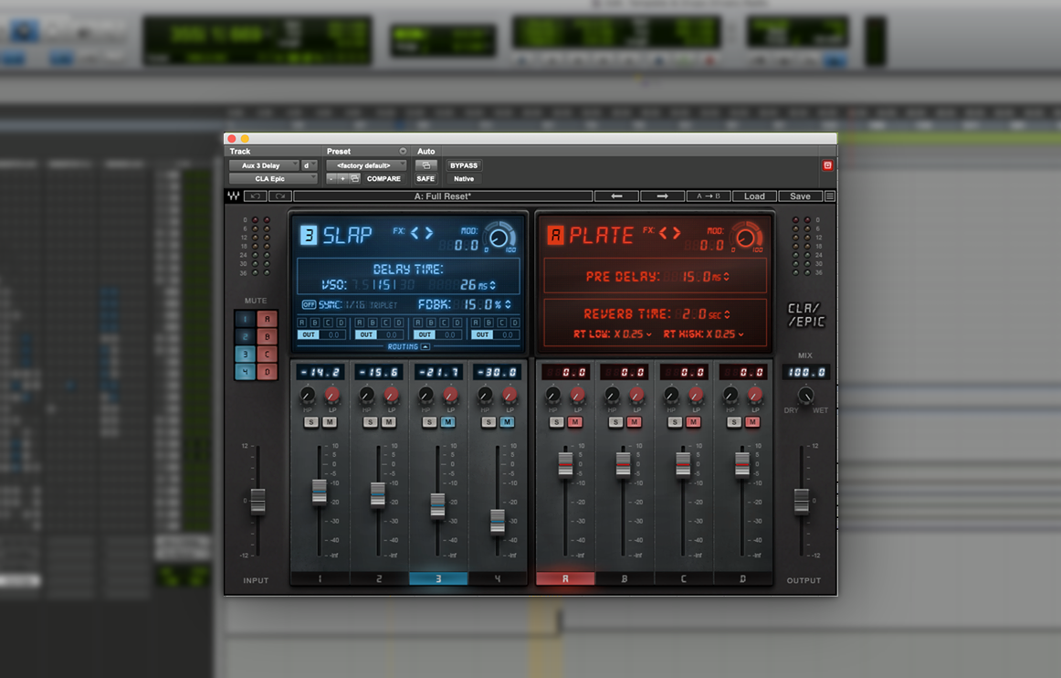
Task: Go to previous preset with left arrow
Action: tap(616, 196)
